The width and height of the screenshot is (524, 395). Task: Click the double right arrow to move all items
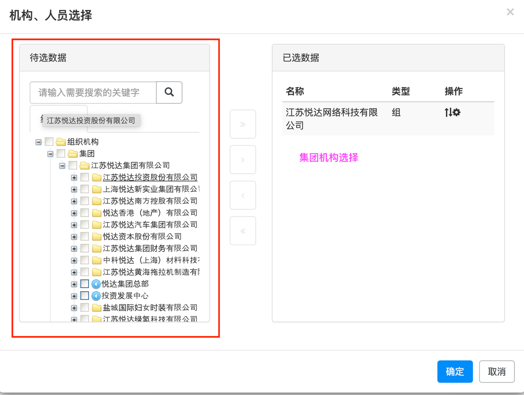coord(243,124)
